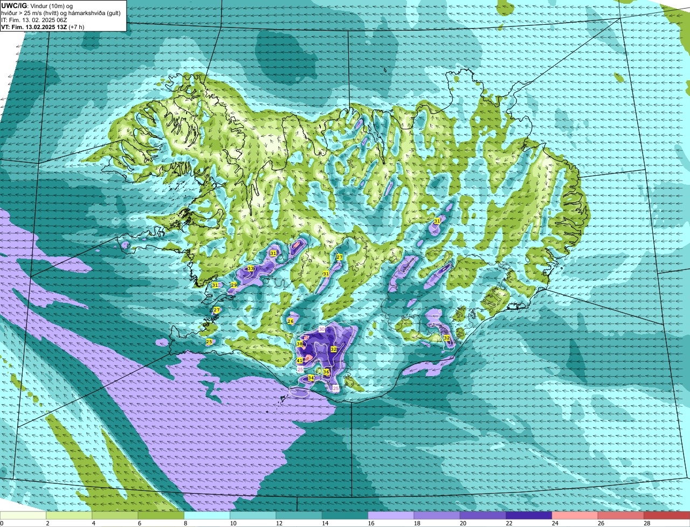Select the 26–28 m/s salmon legend swatch
Viewport: 690px width, 527px height.
(621, 516)
